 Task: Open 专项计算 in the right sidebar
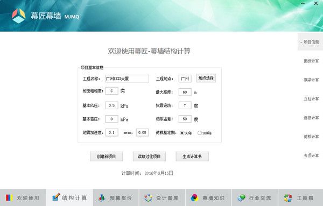pos(311,155)
